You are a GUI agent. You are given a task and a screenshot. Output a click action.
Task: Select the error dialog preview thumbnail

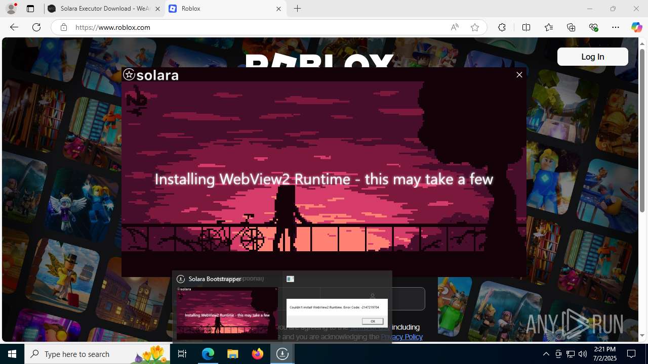(337, 313)
